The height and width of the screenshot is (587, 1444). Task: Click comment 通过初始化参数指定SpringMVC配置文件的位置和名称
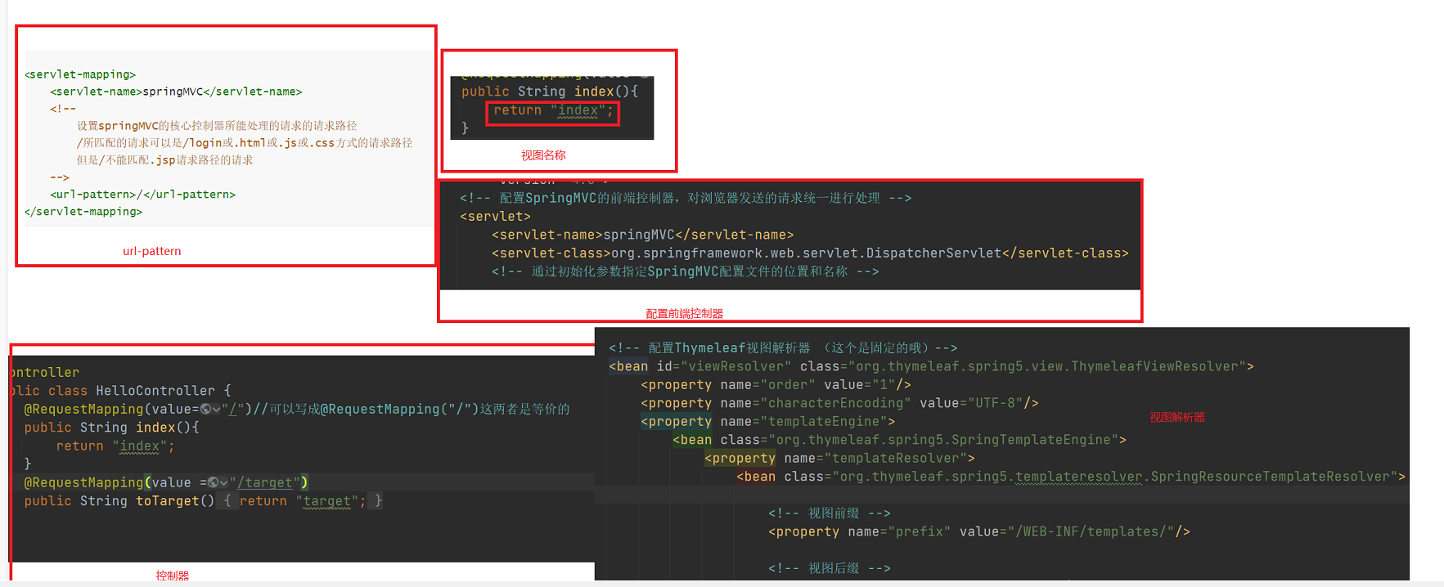click(686, 271)
